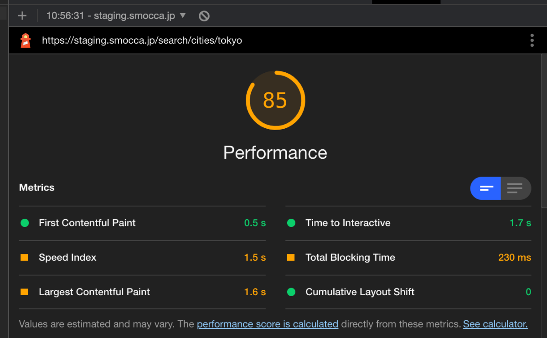This screenshot has width=547, height=338.
Task: Click the orange Speed Index square indicator
Action: [x=25, y=257]
